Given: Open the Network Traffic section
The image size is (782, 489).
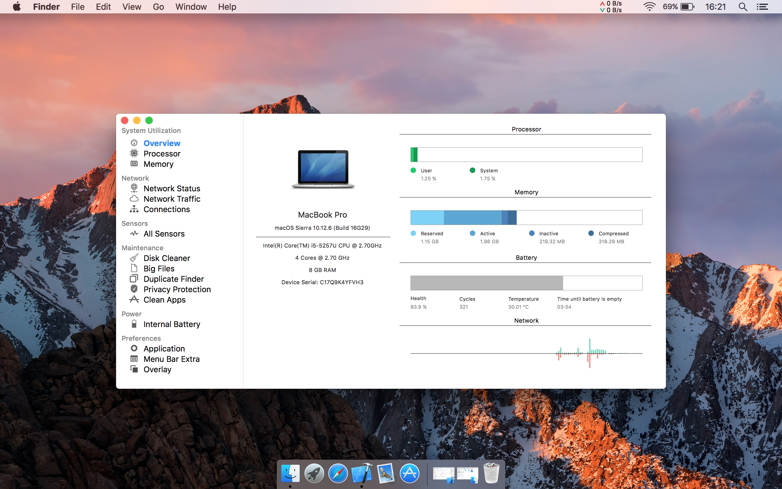Looking at the screenshot, I should coord(172,199).
